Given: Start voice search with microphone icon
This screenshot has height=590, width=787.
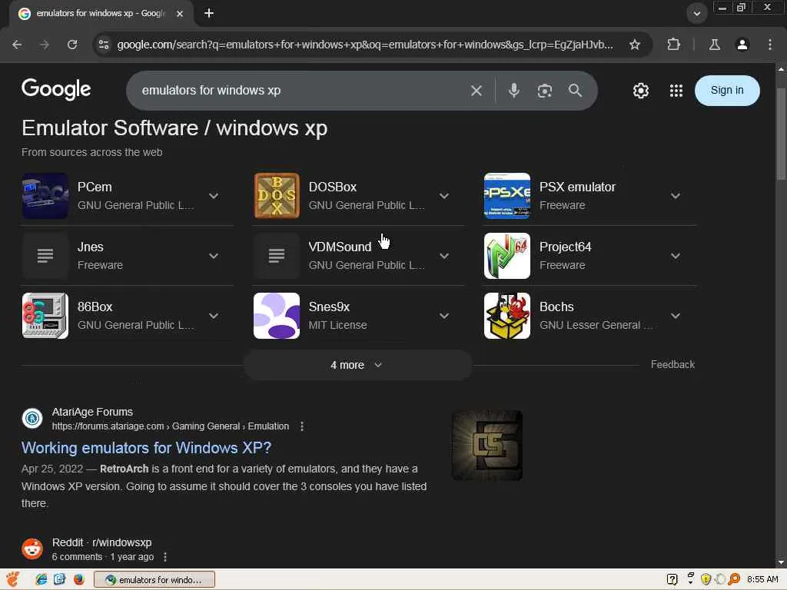Looking at the screenshot, I should (514, 91).
